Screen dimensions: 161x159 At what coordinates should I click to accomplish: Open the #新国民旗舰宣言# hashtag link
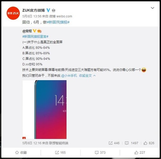(35, 36)
